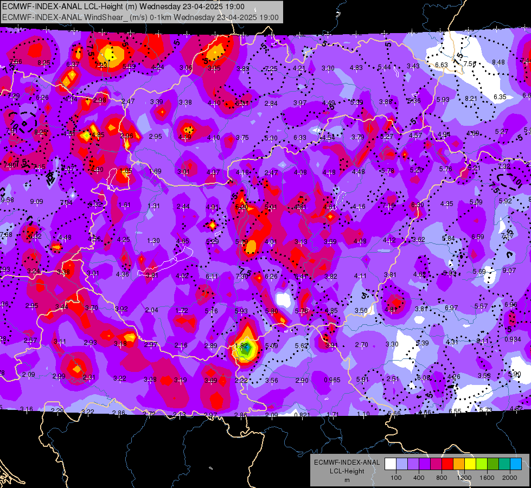Image resolution: width=531 pixels, height=488 pixels.
Task: Click the wind shear value 2.51
Action: [393, 378]
